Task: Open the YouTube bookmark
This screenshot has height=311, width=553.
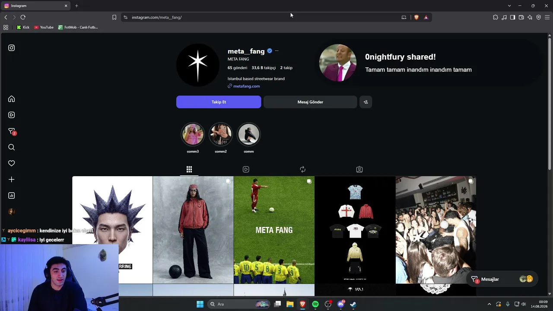Action: tap(44, 27)
